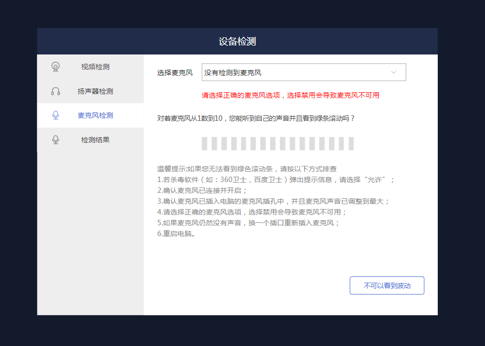Click the first segment of the volume meter
The width and height of the screenshot is (485, 346).
[204, 144]
